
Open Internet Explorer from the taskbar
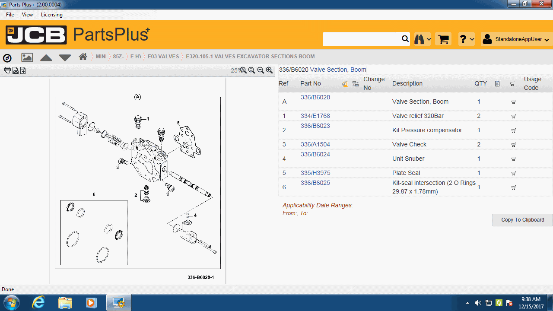pyautogui.click(x=38, y=302)
